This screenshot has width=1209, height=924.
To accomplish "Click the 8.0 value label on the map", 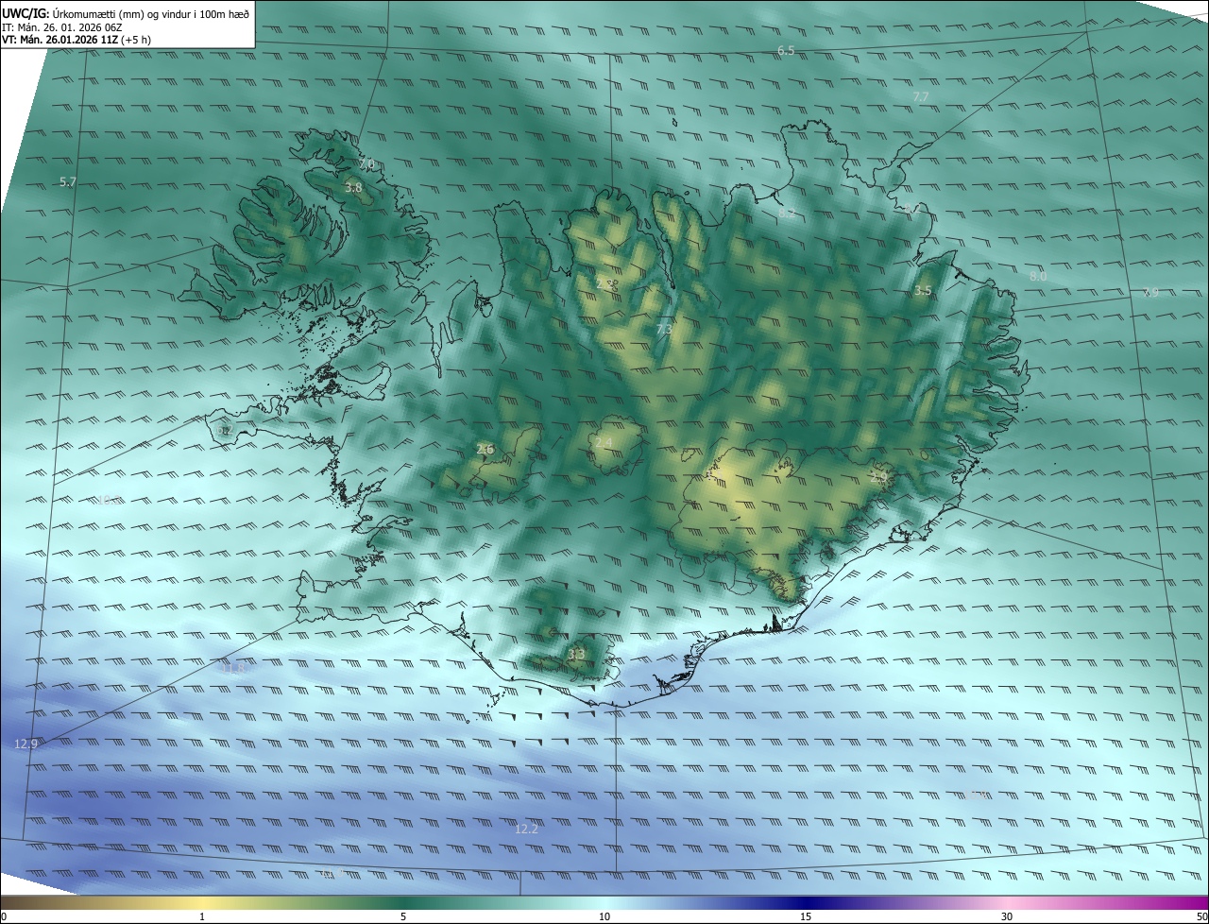I will (1038, 276).
